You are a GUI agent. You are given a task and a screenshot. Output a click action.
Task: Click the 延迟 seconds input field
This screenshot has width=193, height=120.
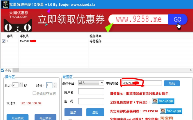tap(15, 85)
